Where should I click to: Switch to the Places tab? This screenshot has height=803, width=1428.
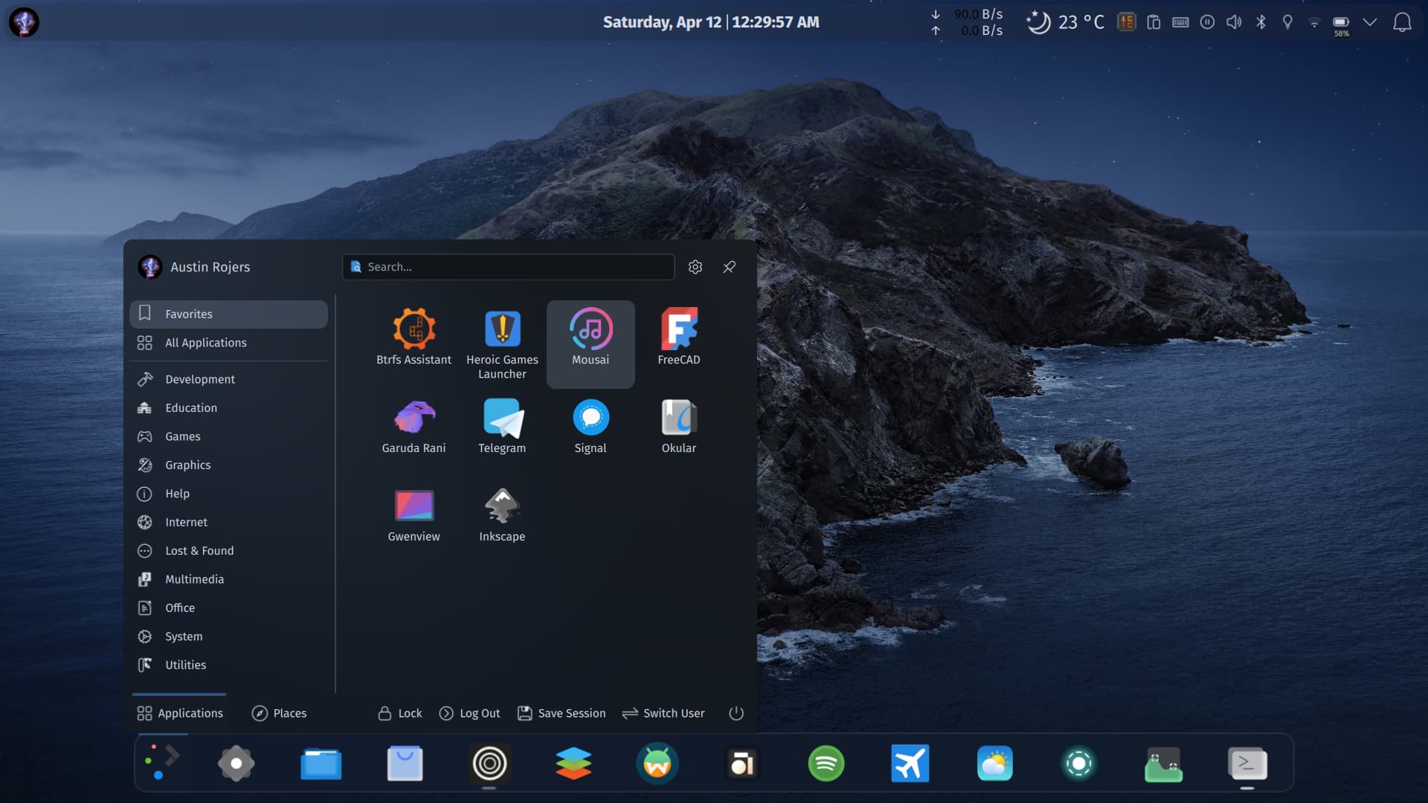[x=279, y=713]
